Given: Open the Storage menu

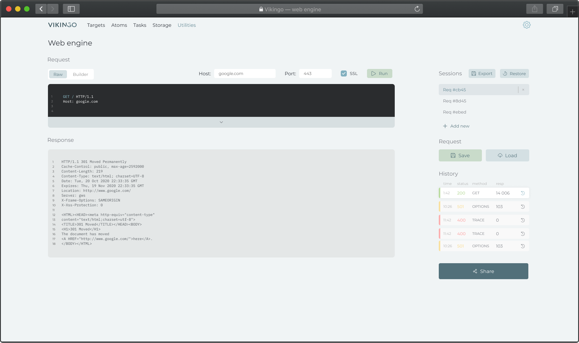Looking at the screenshot, I should pos(162,25).
